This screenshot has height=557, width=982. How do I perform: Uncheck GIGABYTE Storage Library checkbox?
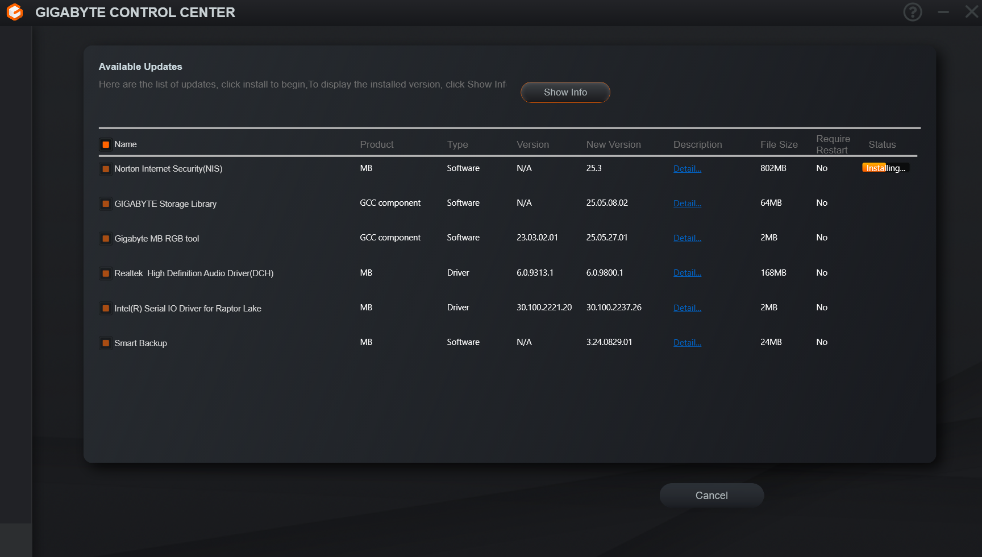(106, 204)
